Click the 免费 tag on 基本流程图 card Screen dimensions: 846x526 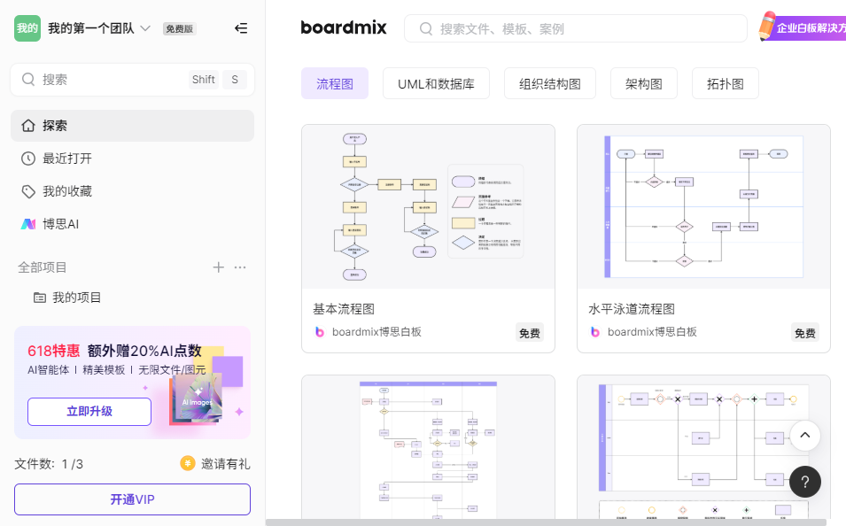point(529,333)
